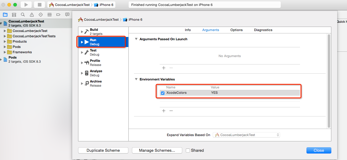Collapse the Environment Variables section

pos(136,80)
